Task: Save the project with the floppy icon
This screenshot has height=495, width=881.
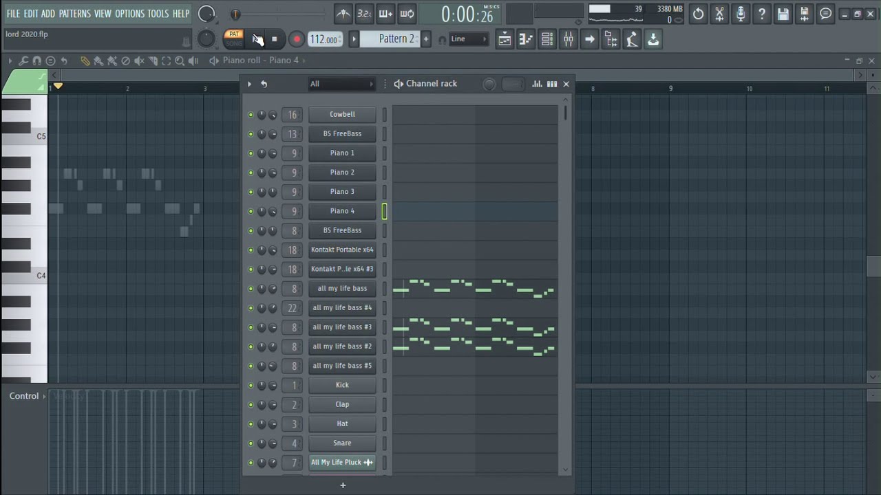Action: [x=783, y=14]
